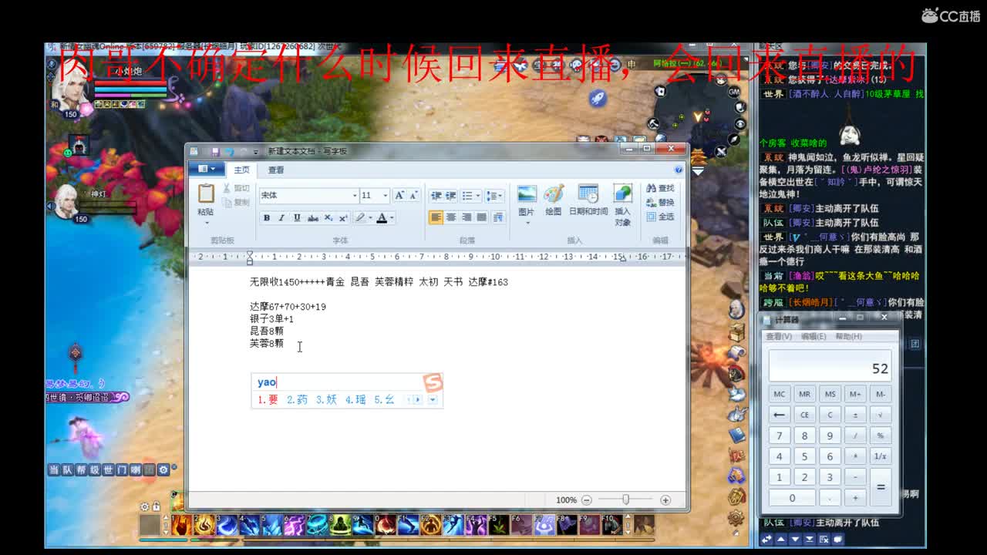Toggle subscript formatting in WordPad
The image size is (987, 555).
(328, 218)
